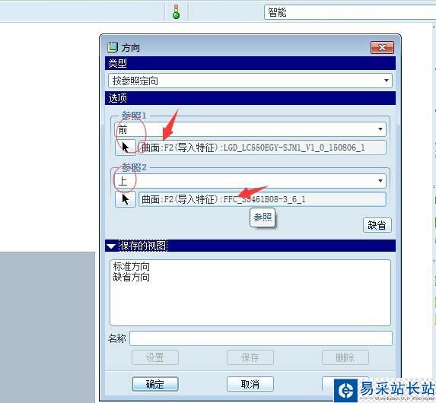
Task: Click the 取消 button
Action: tap(250, 384)
